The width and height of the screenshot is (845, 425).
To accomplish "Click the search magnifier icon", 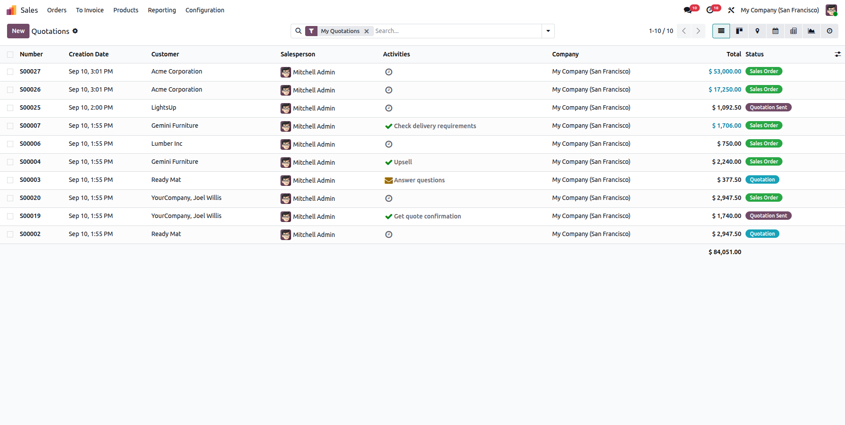I will coord(299,31).
